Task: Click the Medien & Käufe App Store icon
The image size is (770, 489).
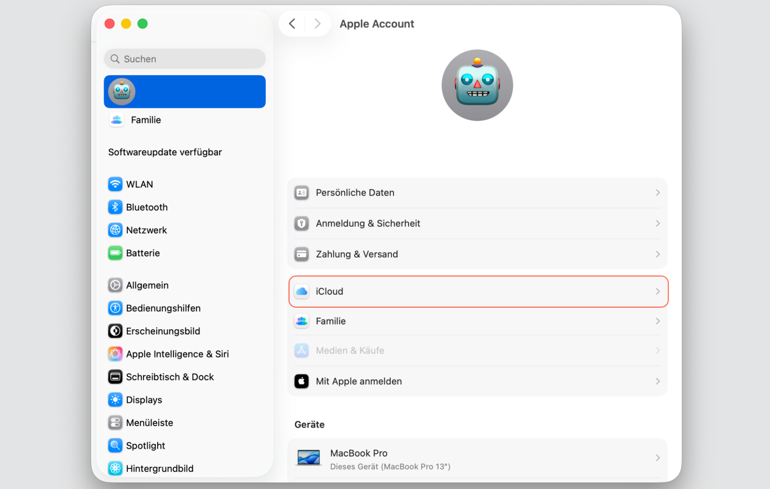Action: point(302,350)
